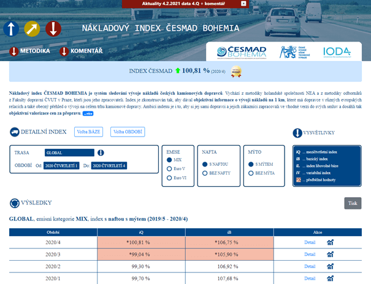Click the …více read-more link
Screen dimensions: 371x284
88,114
